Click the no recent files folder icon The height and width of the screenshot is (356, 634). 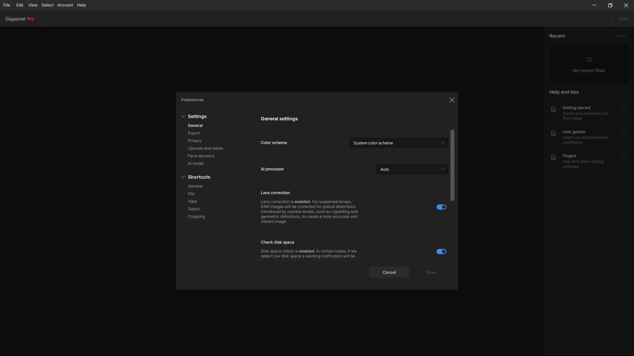pyautogui.click(x=589, y=60)
